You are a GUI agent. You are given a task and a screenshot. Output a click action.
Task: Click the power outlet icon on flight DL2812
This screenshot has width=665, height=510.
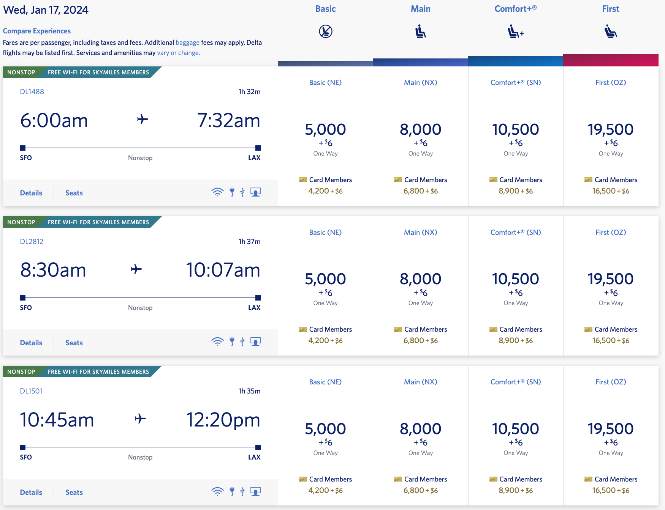(232, 342)
